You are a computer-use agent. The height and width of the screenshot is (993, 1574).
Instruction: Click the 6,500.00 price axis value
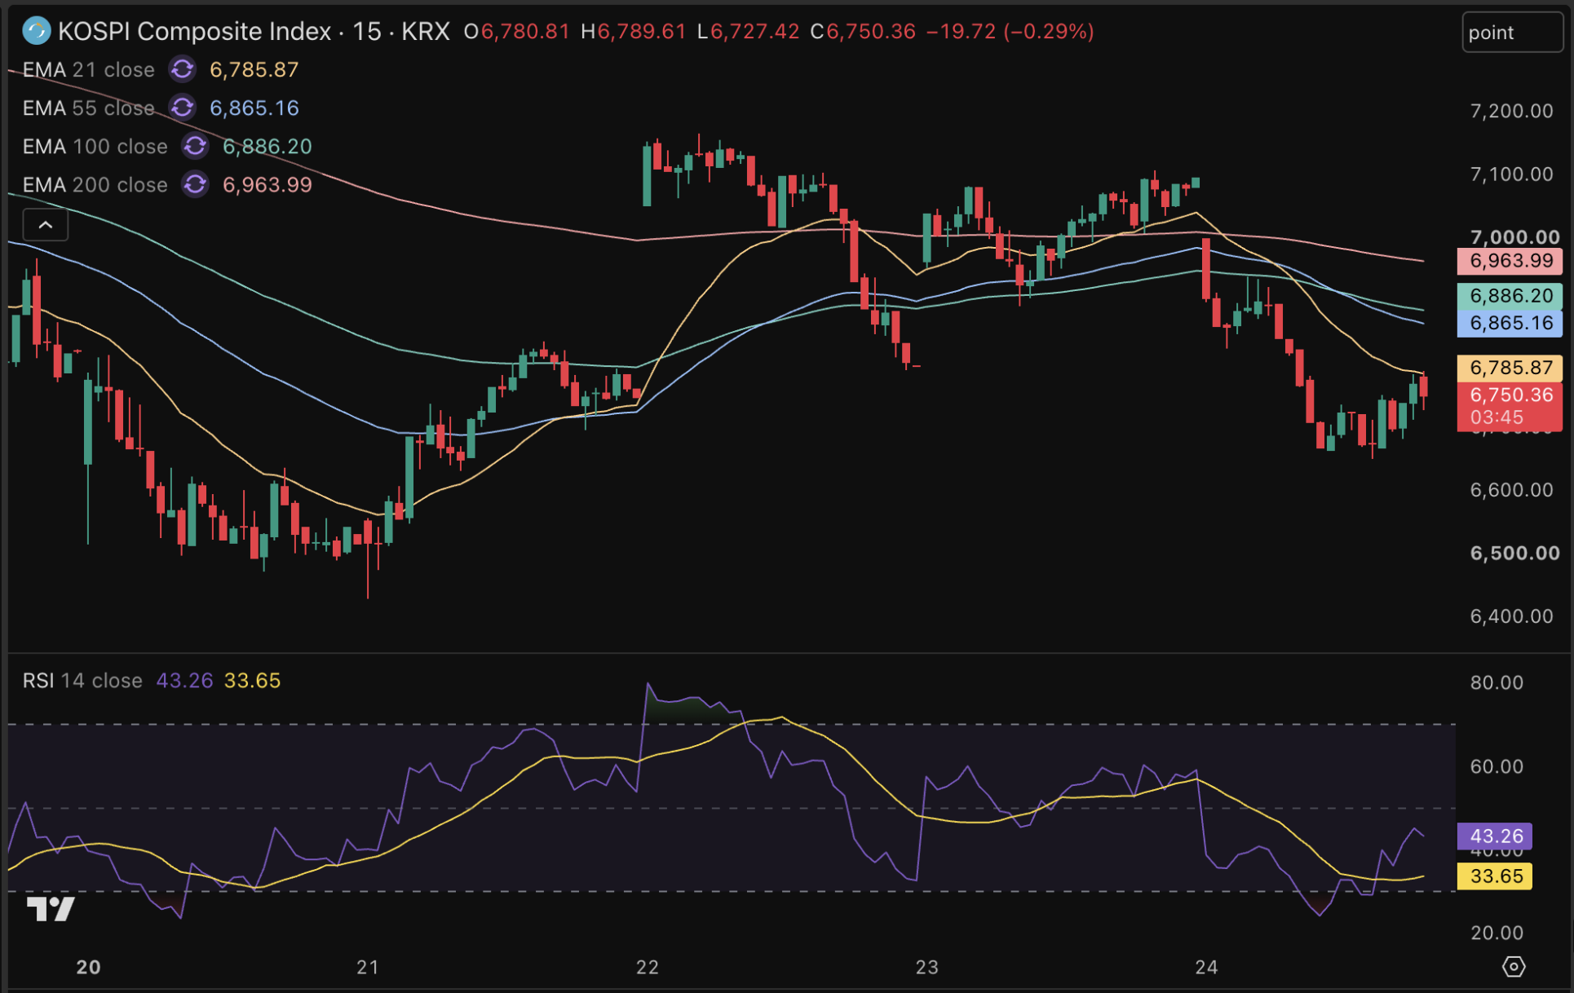click(x=1514, y=553)
